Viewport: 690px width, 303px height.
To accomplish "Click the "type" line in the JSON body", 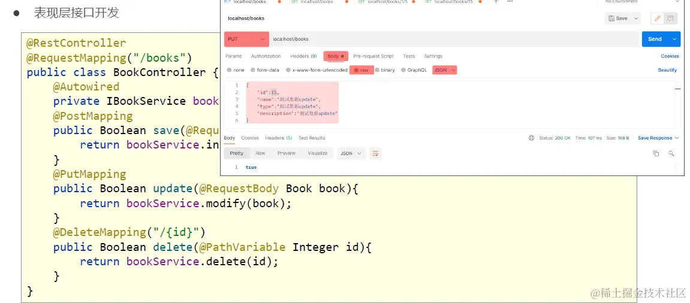I will point(289,107).
